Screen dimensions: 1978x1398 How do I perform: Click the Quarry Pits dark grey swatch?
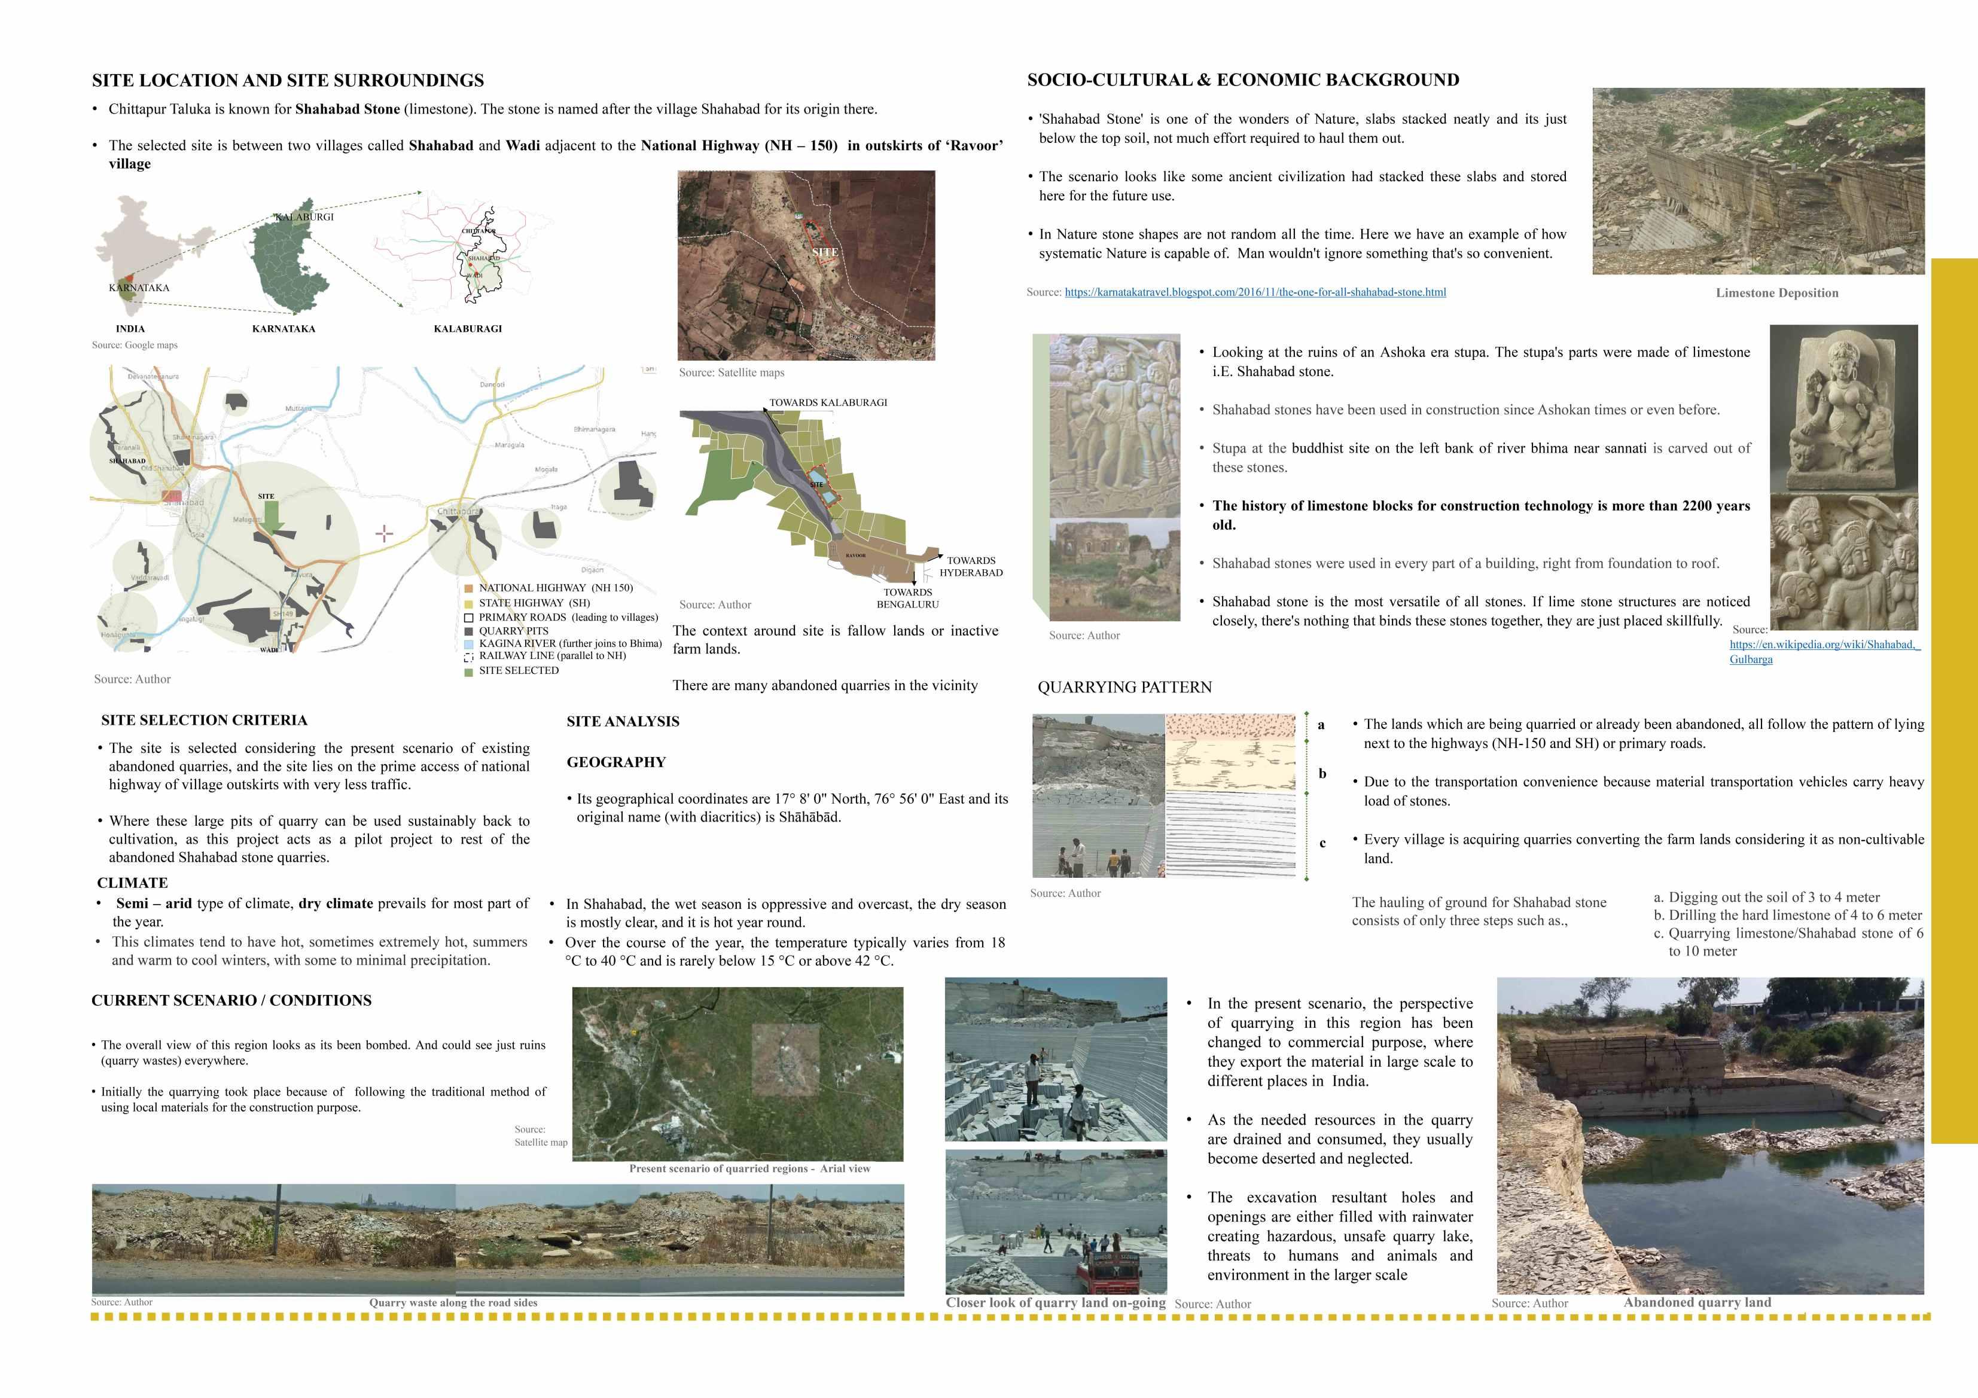point(469,631)
